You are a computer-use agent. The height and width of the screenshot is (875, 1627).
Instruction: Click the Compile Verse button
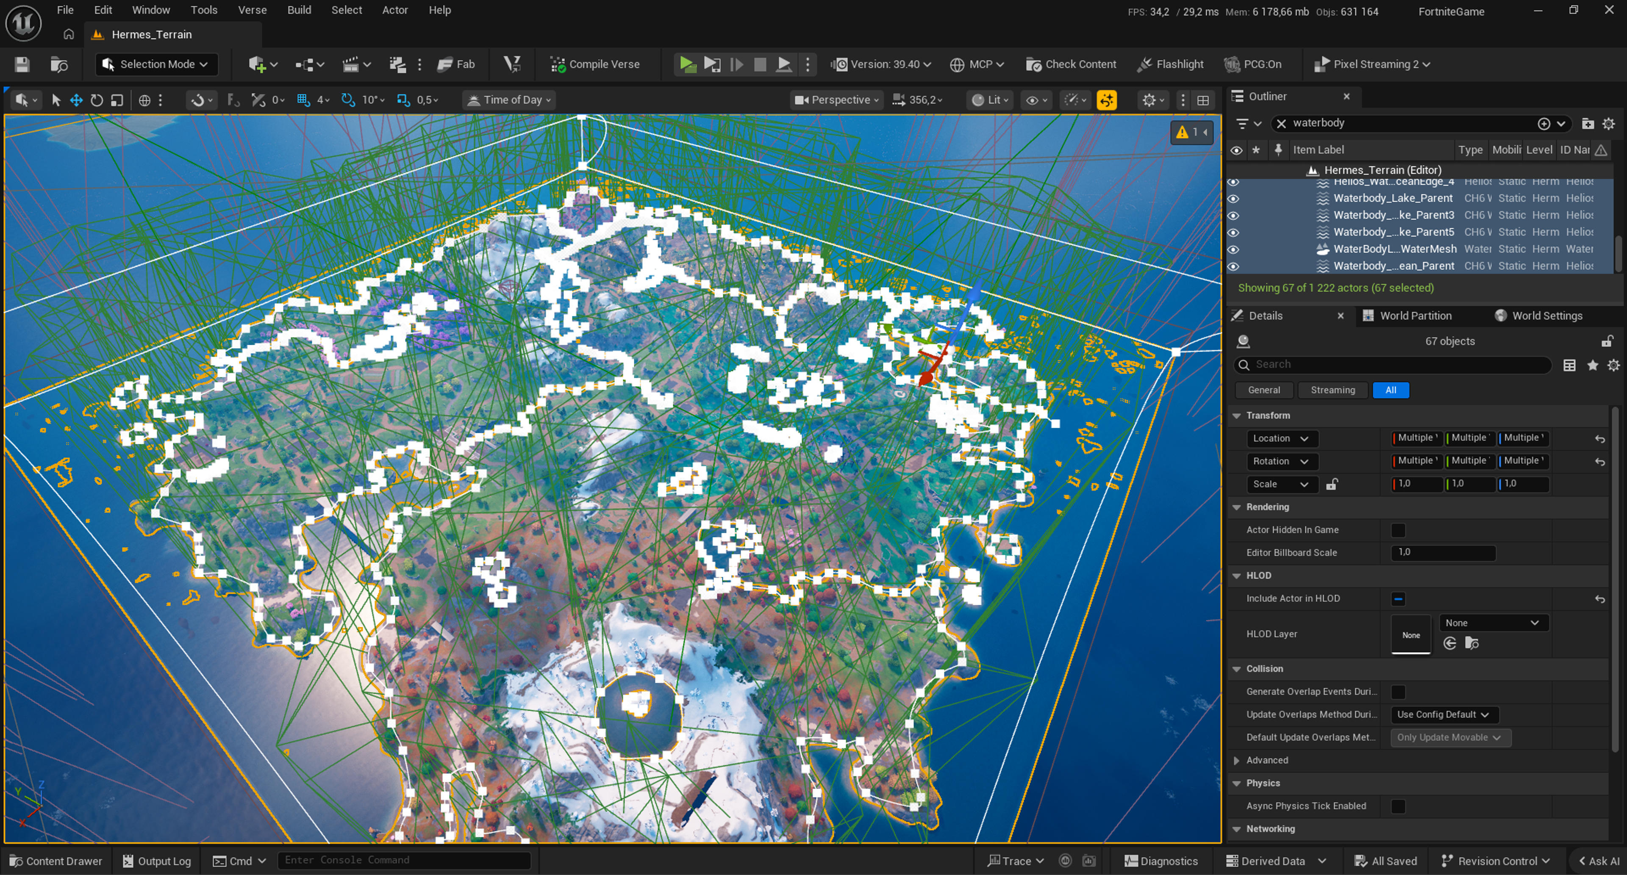[x=595, y=64]
